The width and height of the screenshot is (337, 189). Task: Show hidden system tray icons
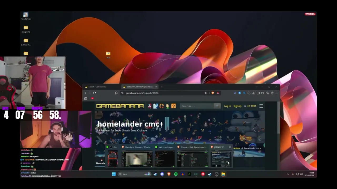pyautogui.click(x=288, y=174)
